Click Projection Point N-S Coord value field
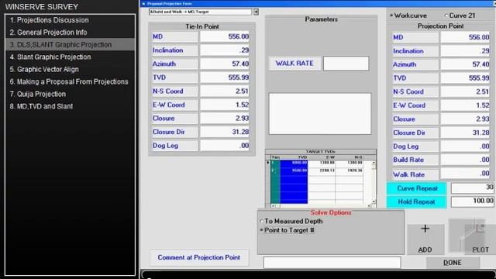The height and width of the screenshot is (279, 496). click(x=465, y=91)
